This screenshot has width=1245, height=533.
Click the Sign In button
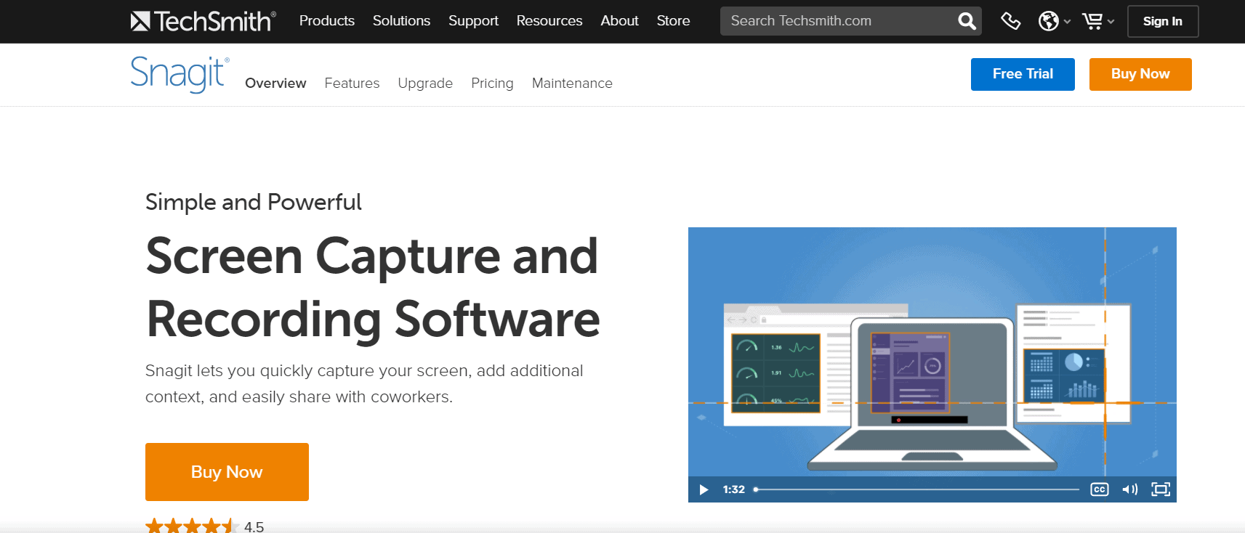click(1162, 21)
